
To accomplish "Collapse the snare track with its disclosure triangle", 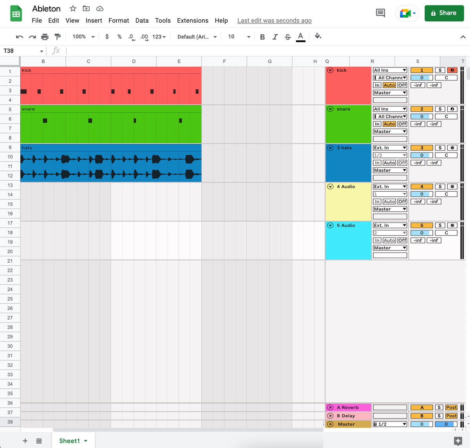I will pyautogui.click(x=330, y=109).
